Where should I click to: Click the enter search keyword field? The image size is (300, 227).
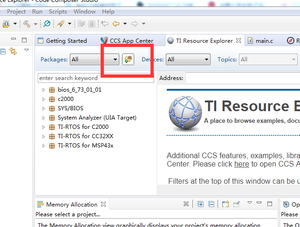(95, 78)
